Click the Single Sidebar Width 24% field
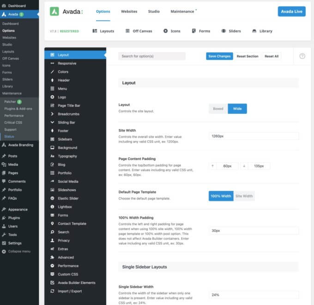Screen dimensions: 314x305 click(254, 294)
